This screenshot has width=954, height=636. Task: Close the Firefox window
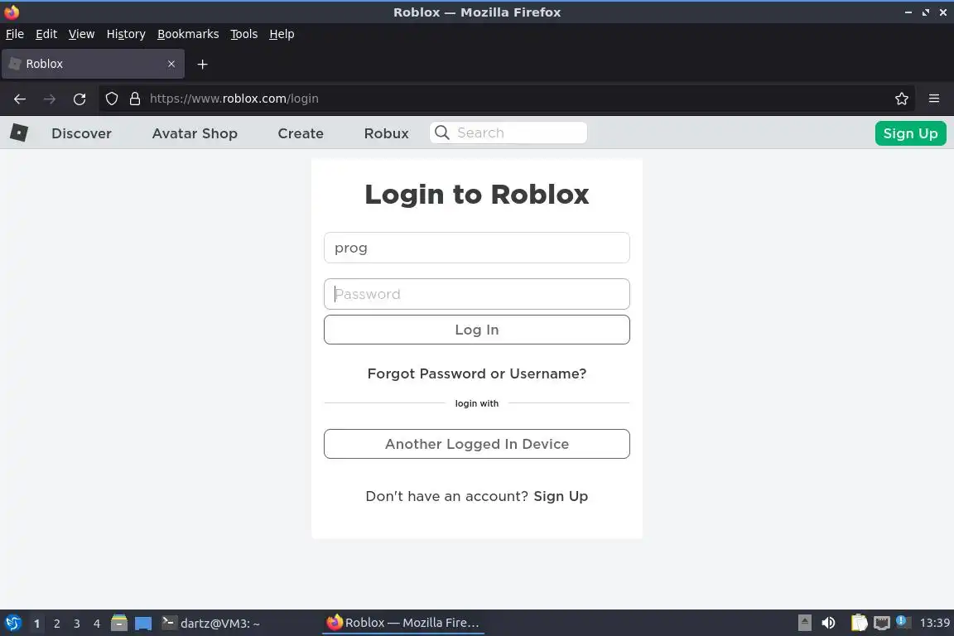(x=943, y=12)
